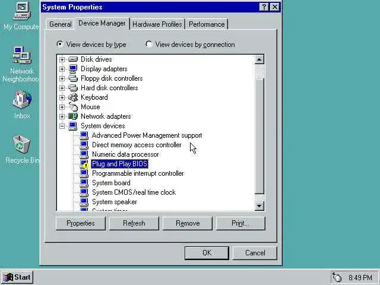Select 'Numeric data processor' text

coord(125,154)
